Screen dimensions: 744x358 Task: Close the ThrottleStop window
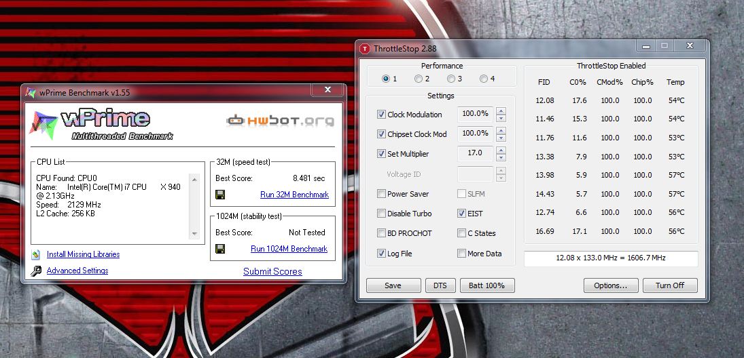[690, 46]
